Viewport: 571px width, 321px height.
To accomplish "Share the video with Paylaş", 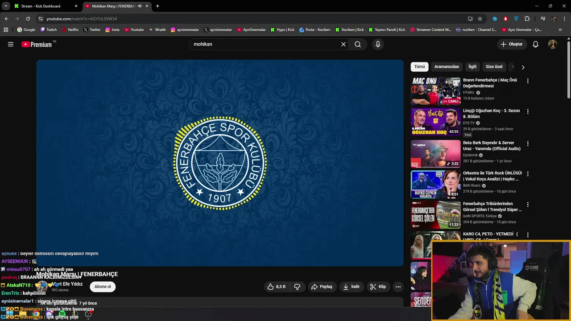I will [x=322, y=287].
